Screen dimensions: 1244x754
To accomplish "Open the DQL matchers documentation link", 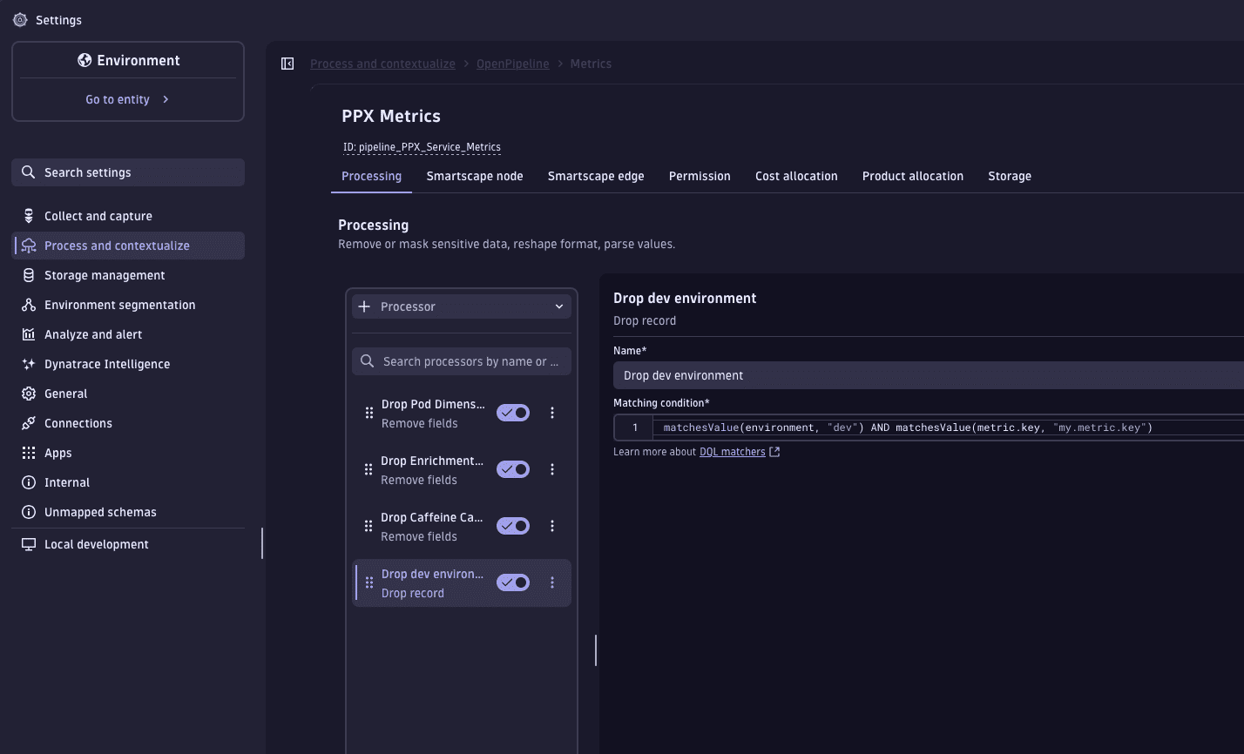I will 733,451.
